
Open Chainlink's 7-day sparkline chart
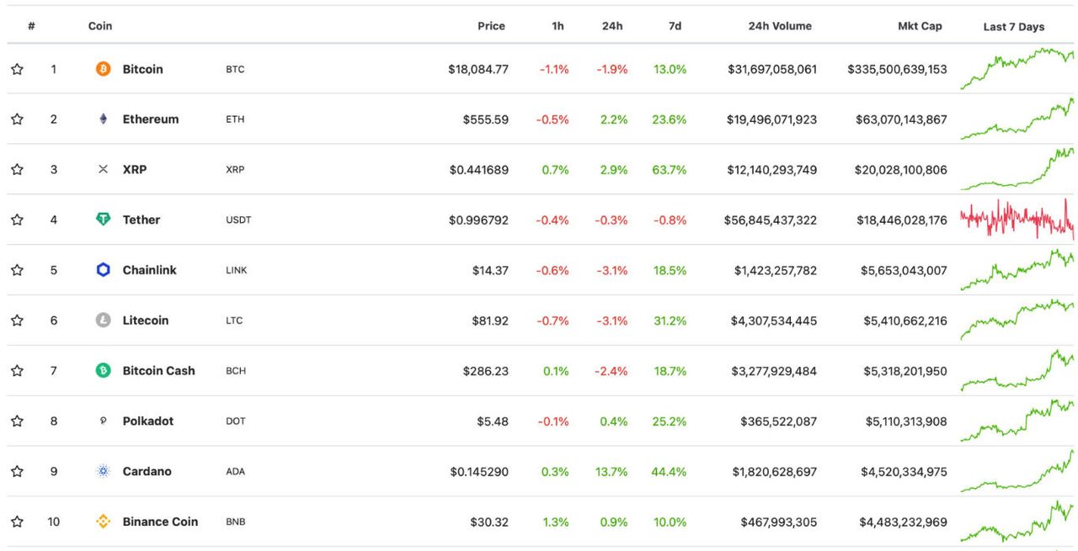pyautogui.click(x=1017, y=269)
